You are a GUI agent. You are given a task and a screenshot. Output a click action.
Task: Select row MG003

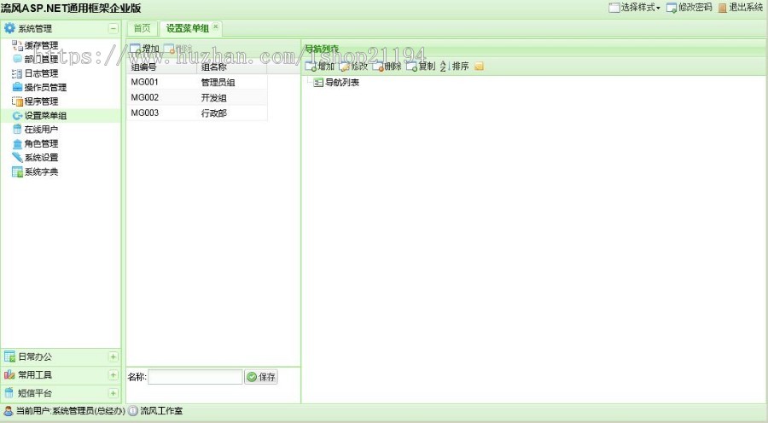pos(197,113)
